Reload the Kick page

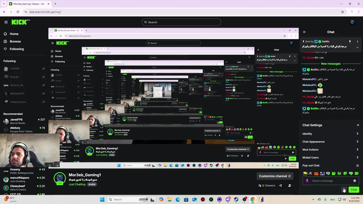pyautogui.click(x=18, y=12)
